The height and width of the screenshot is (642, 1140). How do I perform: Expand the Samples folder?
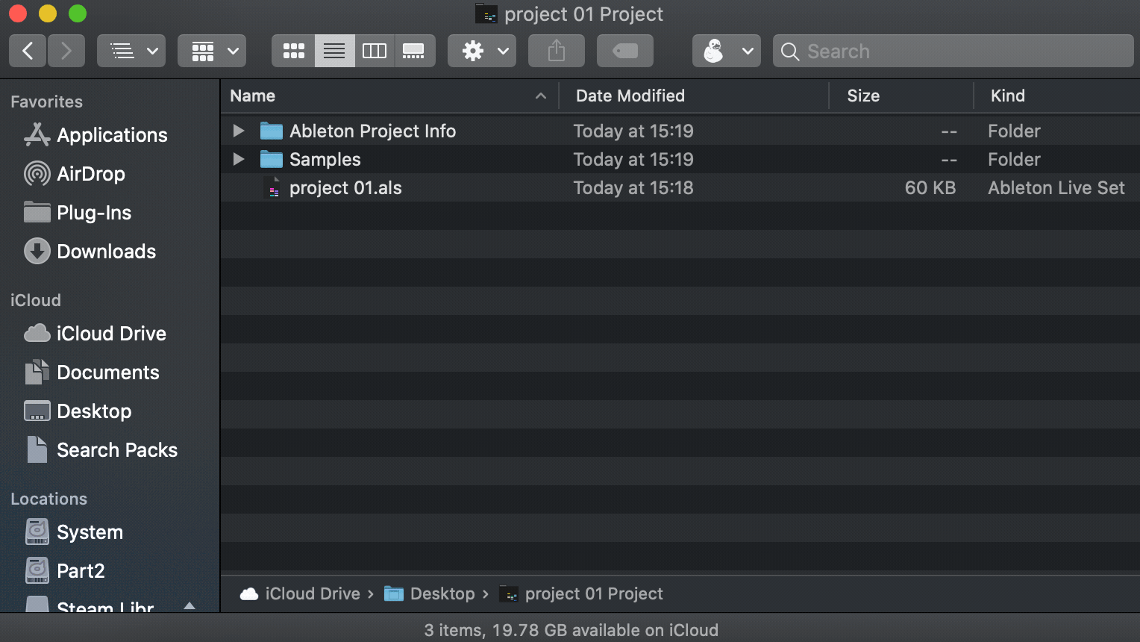tap(239, 160)
